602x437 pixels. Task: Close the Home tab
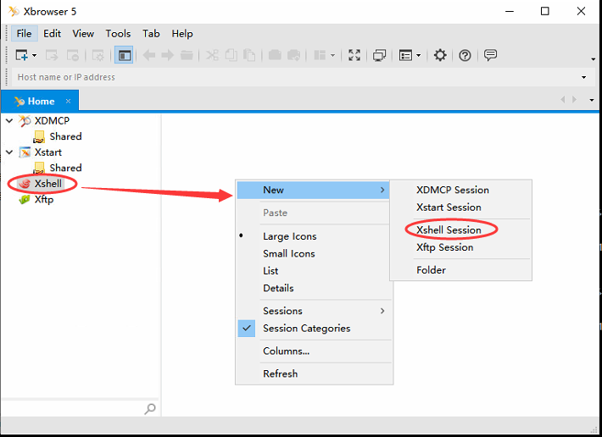tap(68, 101)
